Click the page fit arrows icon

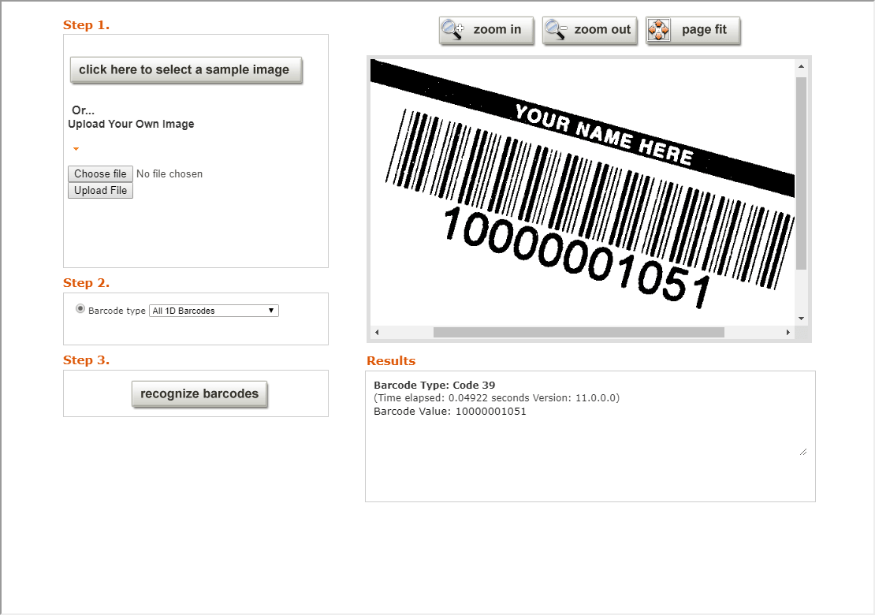tap(658, 30)
